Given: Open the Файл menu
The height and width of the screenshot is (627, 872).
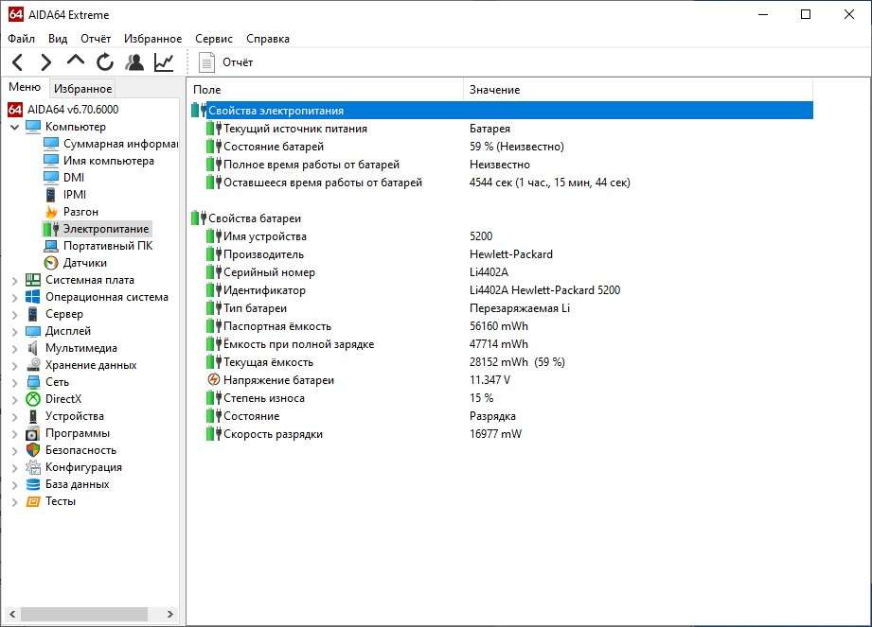Looking at the screenshot, I should [x=21, y=39].
